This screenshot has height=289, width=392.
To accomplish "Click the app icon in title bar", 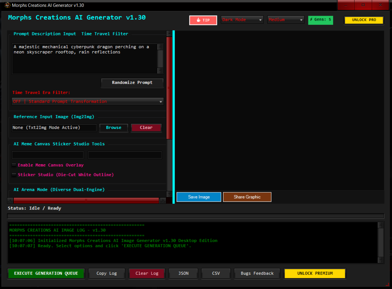I will 7,5.
